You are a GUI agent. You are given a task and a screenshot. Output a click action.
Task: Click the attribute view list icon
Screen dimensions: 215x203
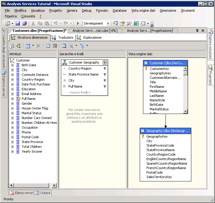click(x=28, y=46)
